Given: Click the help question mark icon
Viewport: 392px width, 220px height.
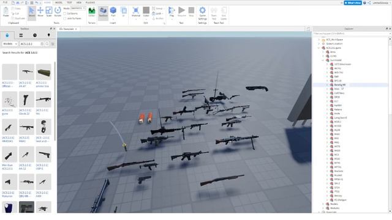Looking at the screenshot, I should [365, 2].
